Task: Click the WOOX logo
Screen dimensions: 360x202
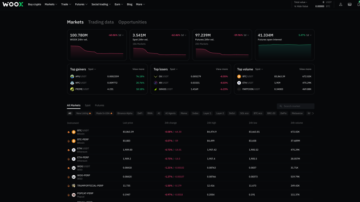Action: pos(13,4)
